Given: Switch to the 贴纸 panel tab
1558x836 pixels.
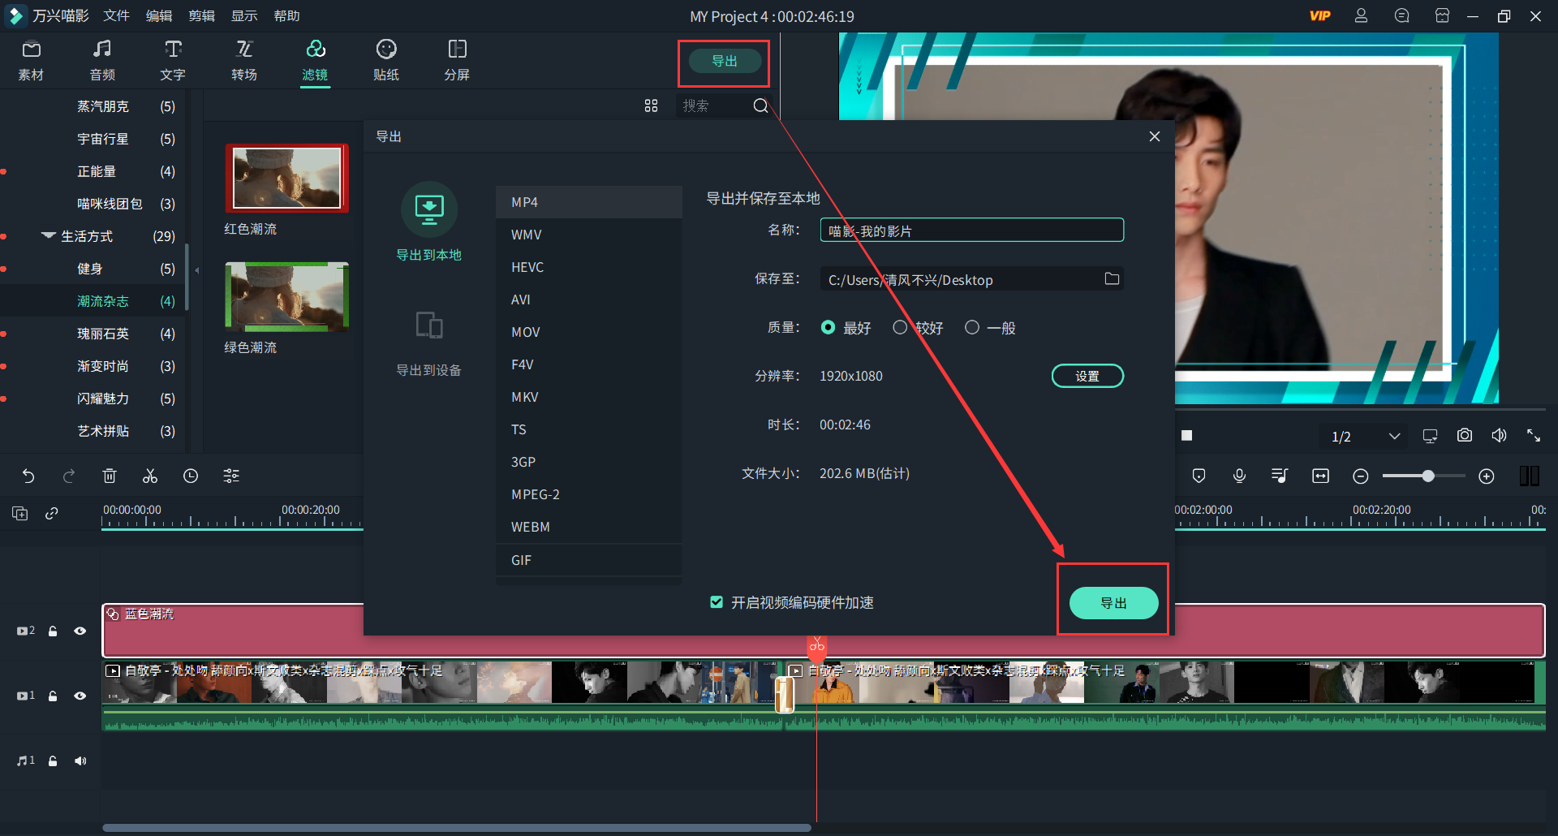Looking at the screenshot, I should [386, 59].
